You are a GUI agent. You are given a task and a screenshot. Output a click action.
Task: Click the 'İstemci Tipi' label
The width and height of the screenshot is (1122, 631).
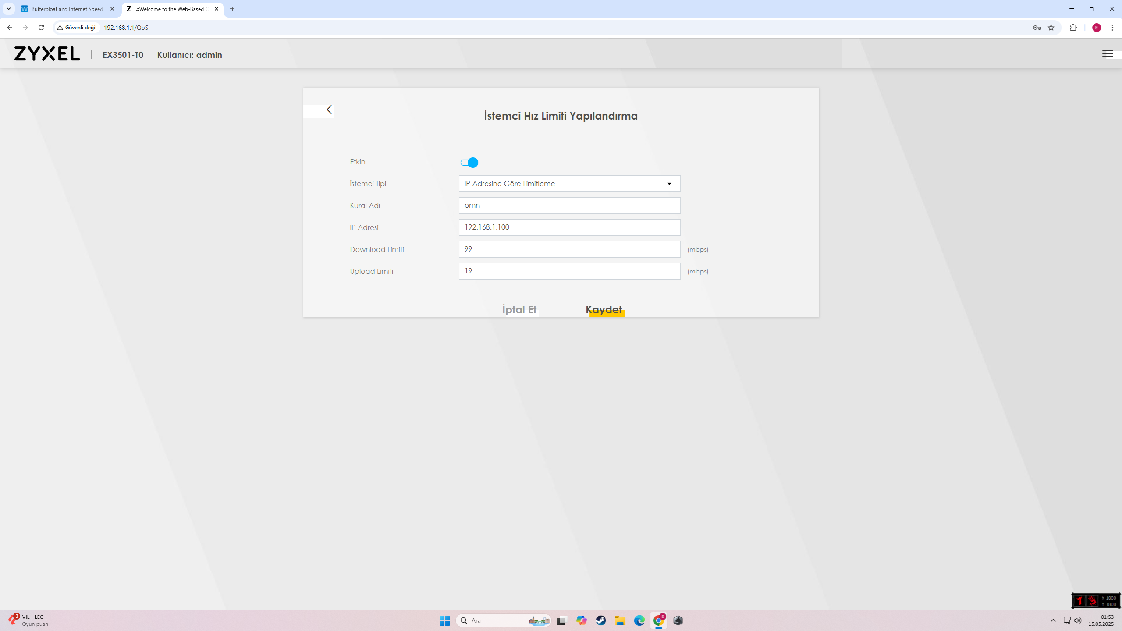(368, 184)
